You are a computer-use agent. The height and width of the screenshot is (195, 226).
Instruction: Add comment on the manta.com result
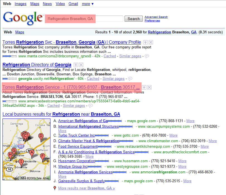(x=147, y=56)
